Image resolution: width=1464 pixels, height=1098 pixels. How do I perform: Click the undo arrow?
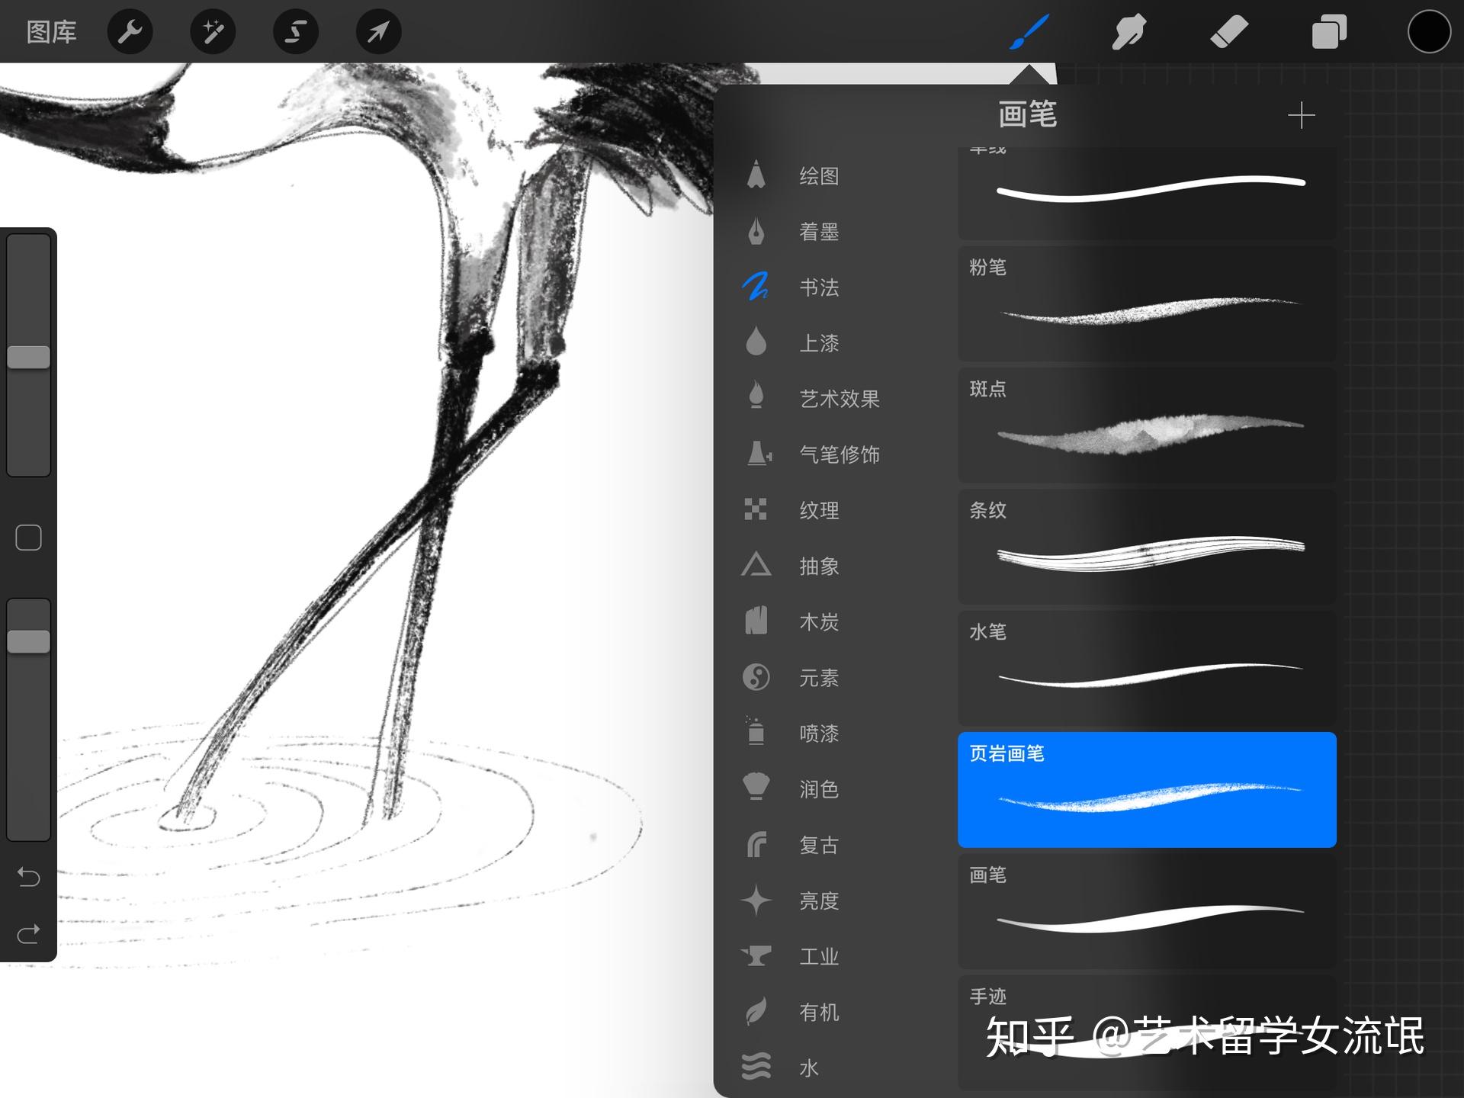(x=29, y=877)
